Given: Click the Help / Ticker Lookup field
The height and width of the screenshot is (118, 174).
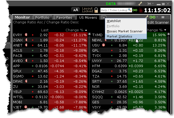Looking at the screenshot, I should (114, 10).
